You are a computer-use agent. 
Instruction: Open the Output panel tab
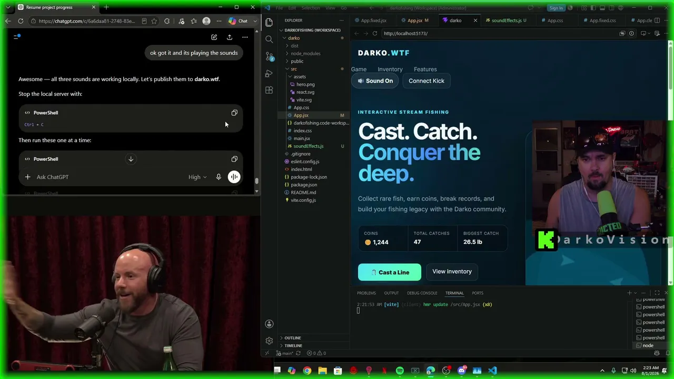tap(391, 293)
